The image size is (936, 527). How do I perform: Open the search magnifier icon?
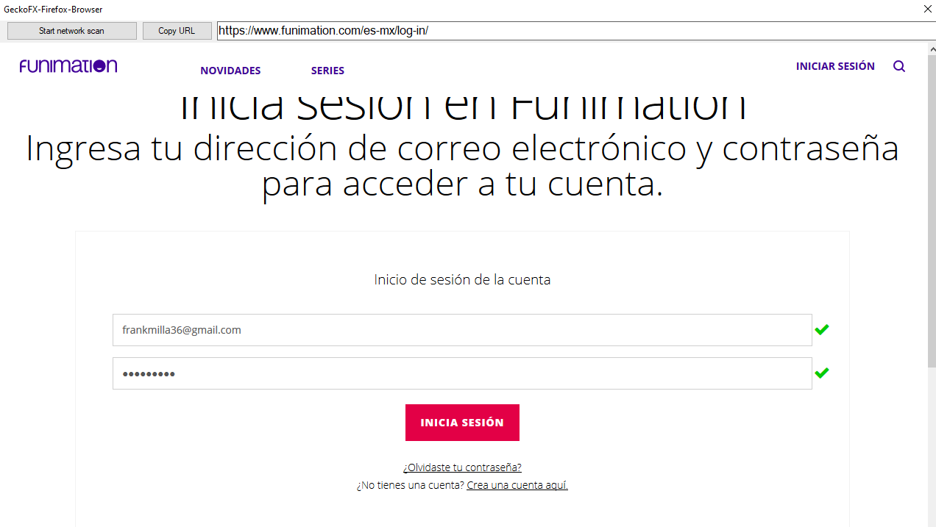pyautogui.click(x=899, y=66)
